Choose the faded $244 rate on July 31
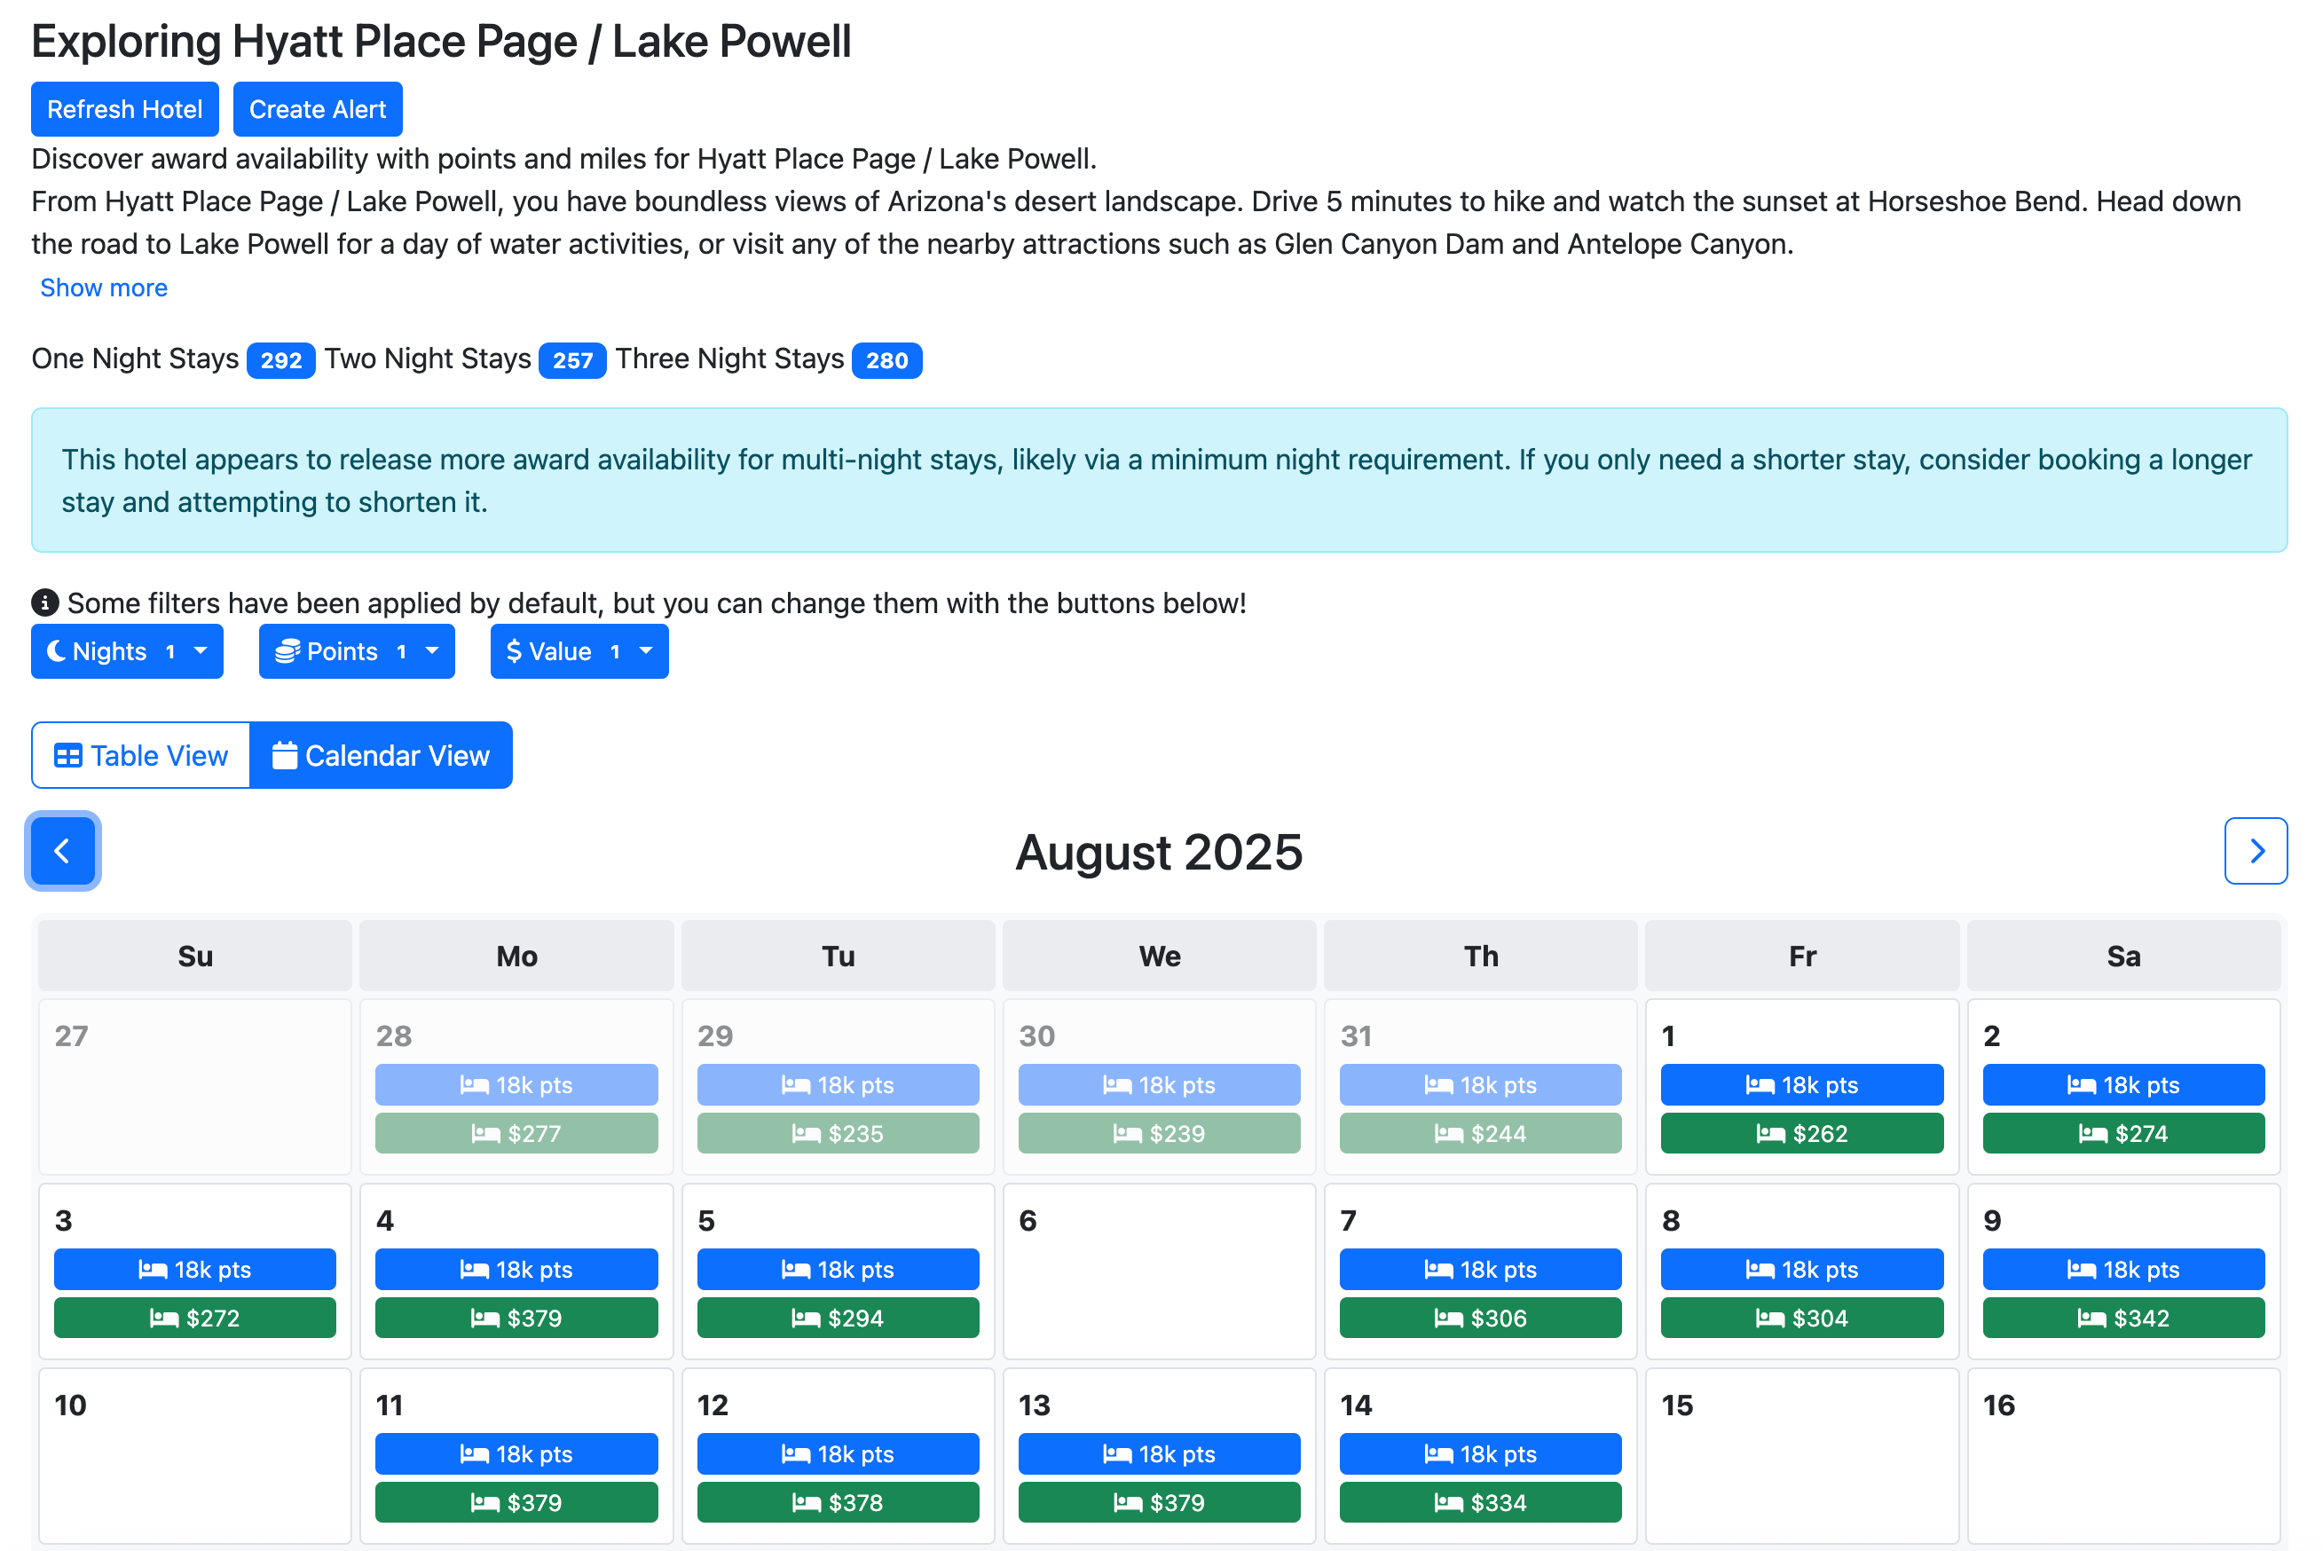The image size is (2323, 1551). [1480, 1134]
